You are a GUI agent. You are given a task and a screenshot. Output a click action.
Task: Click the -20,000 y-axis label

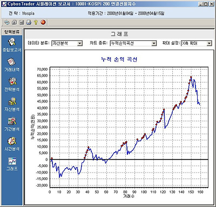(42, 185)
